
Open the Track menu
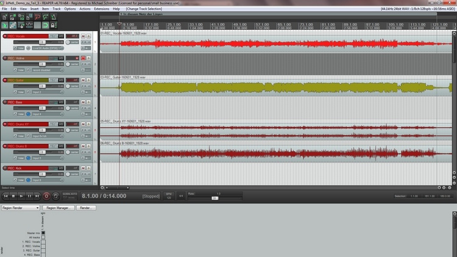coord(57,9)
